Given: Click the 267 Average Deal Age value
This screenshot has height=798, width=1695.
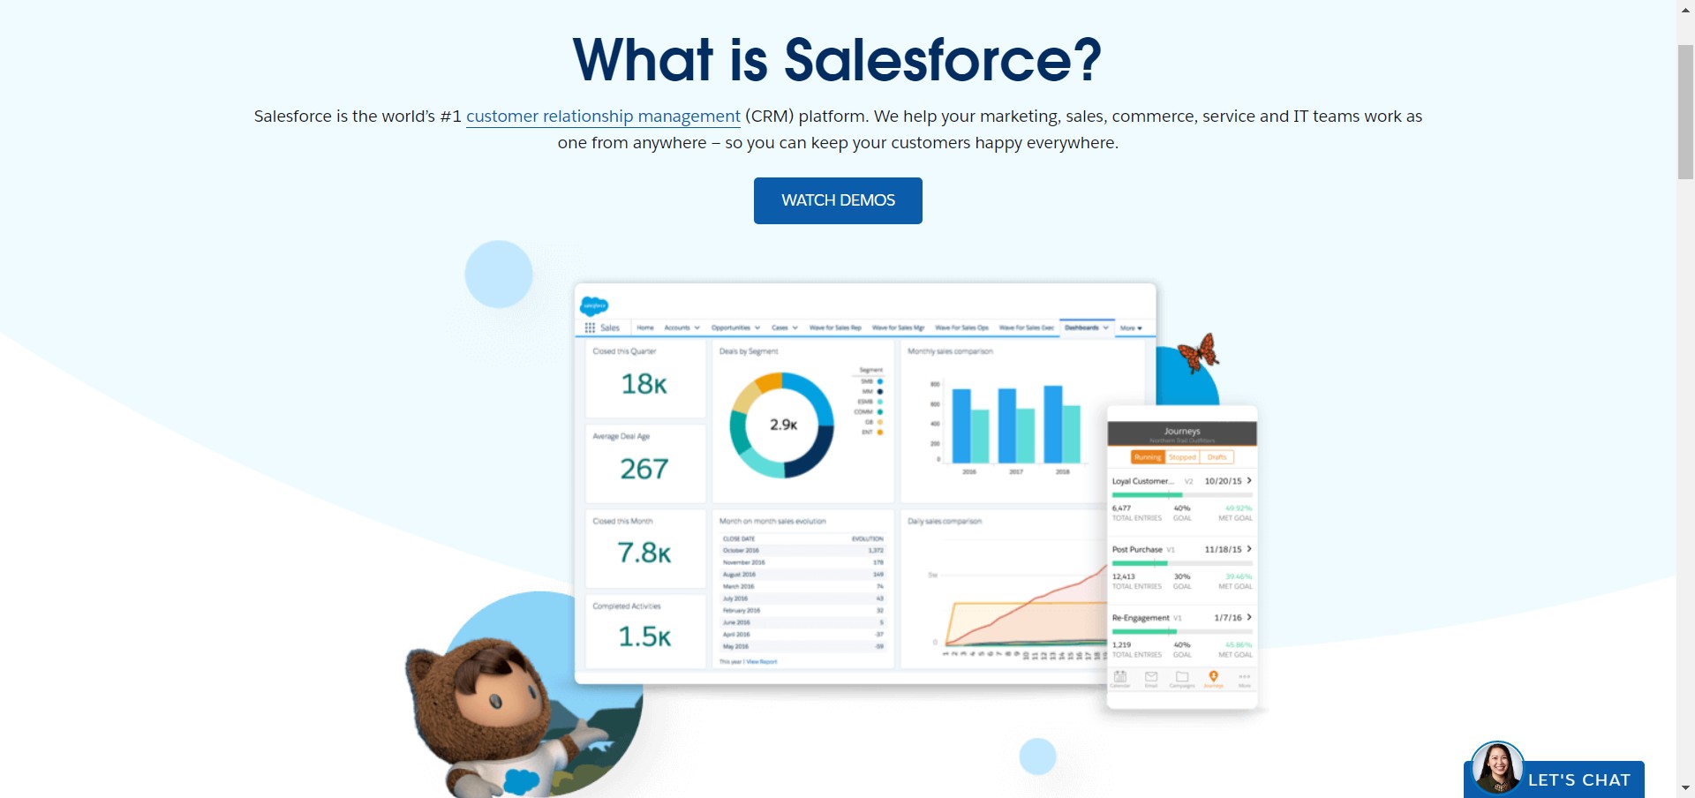Looking at the screenshot, I should click(644, 469).
